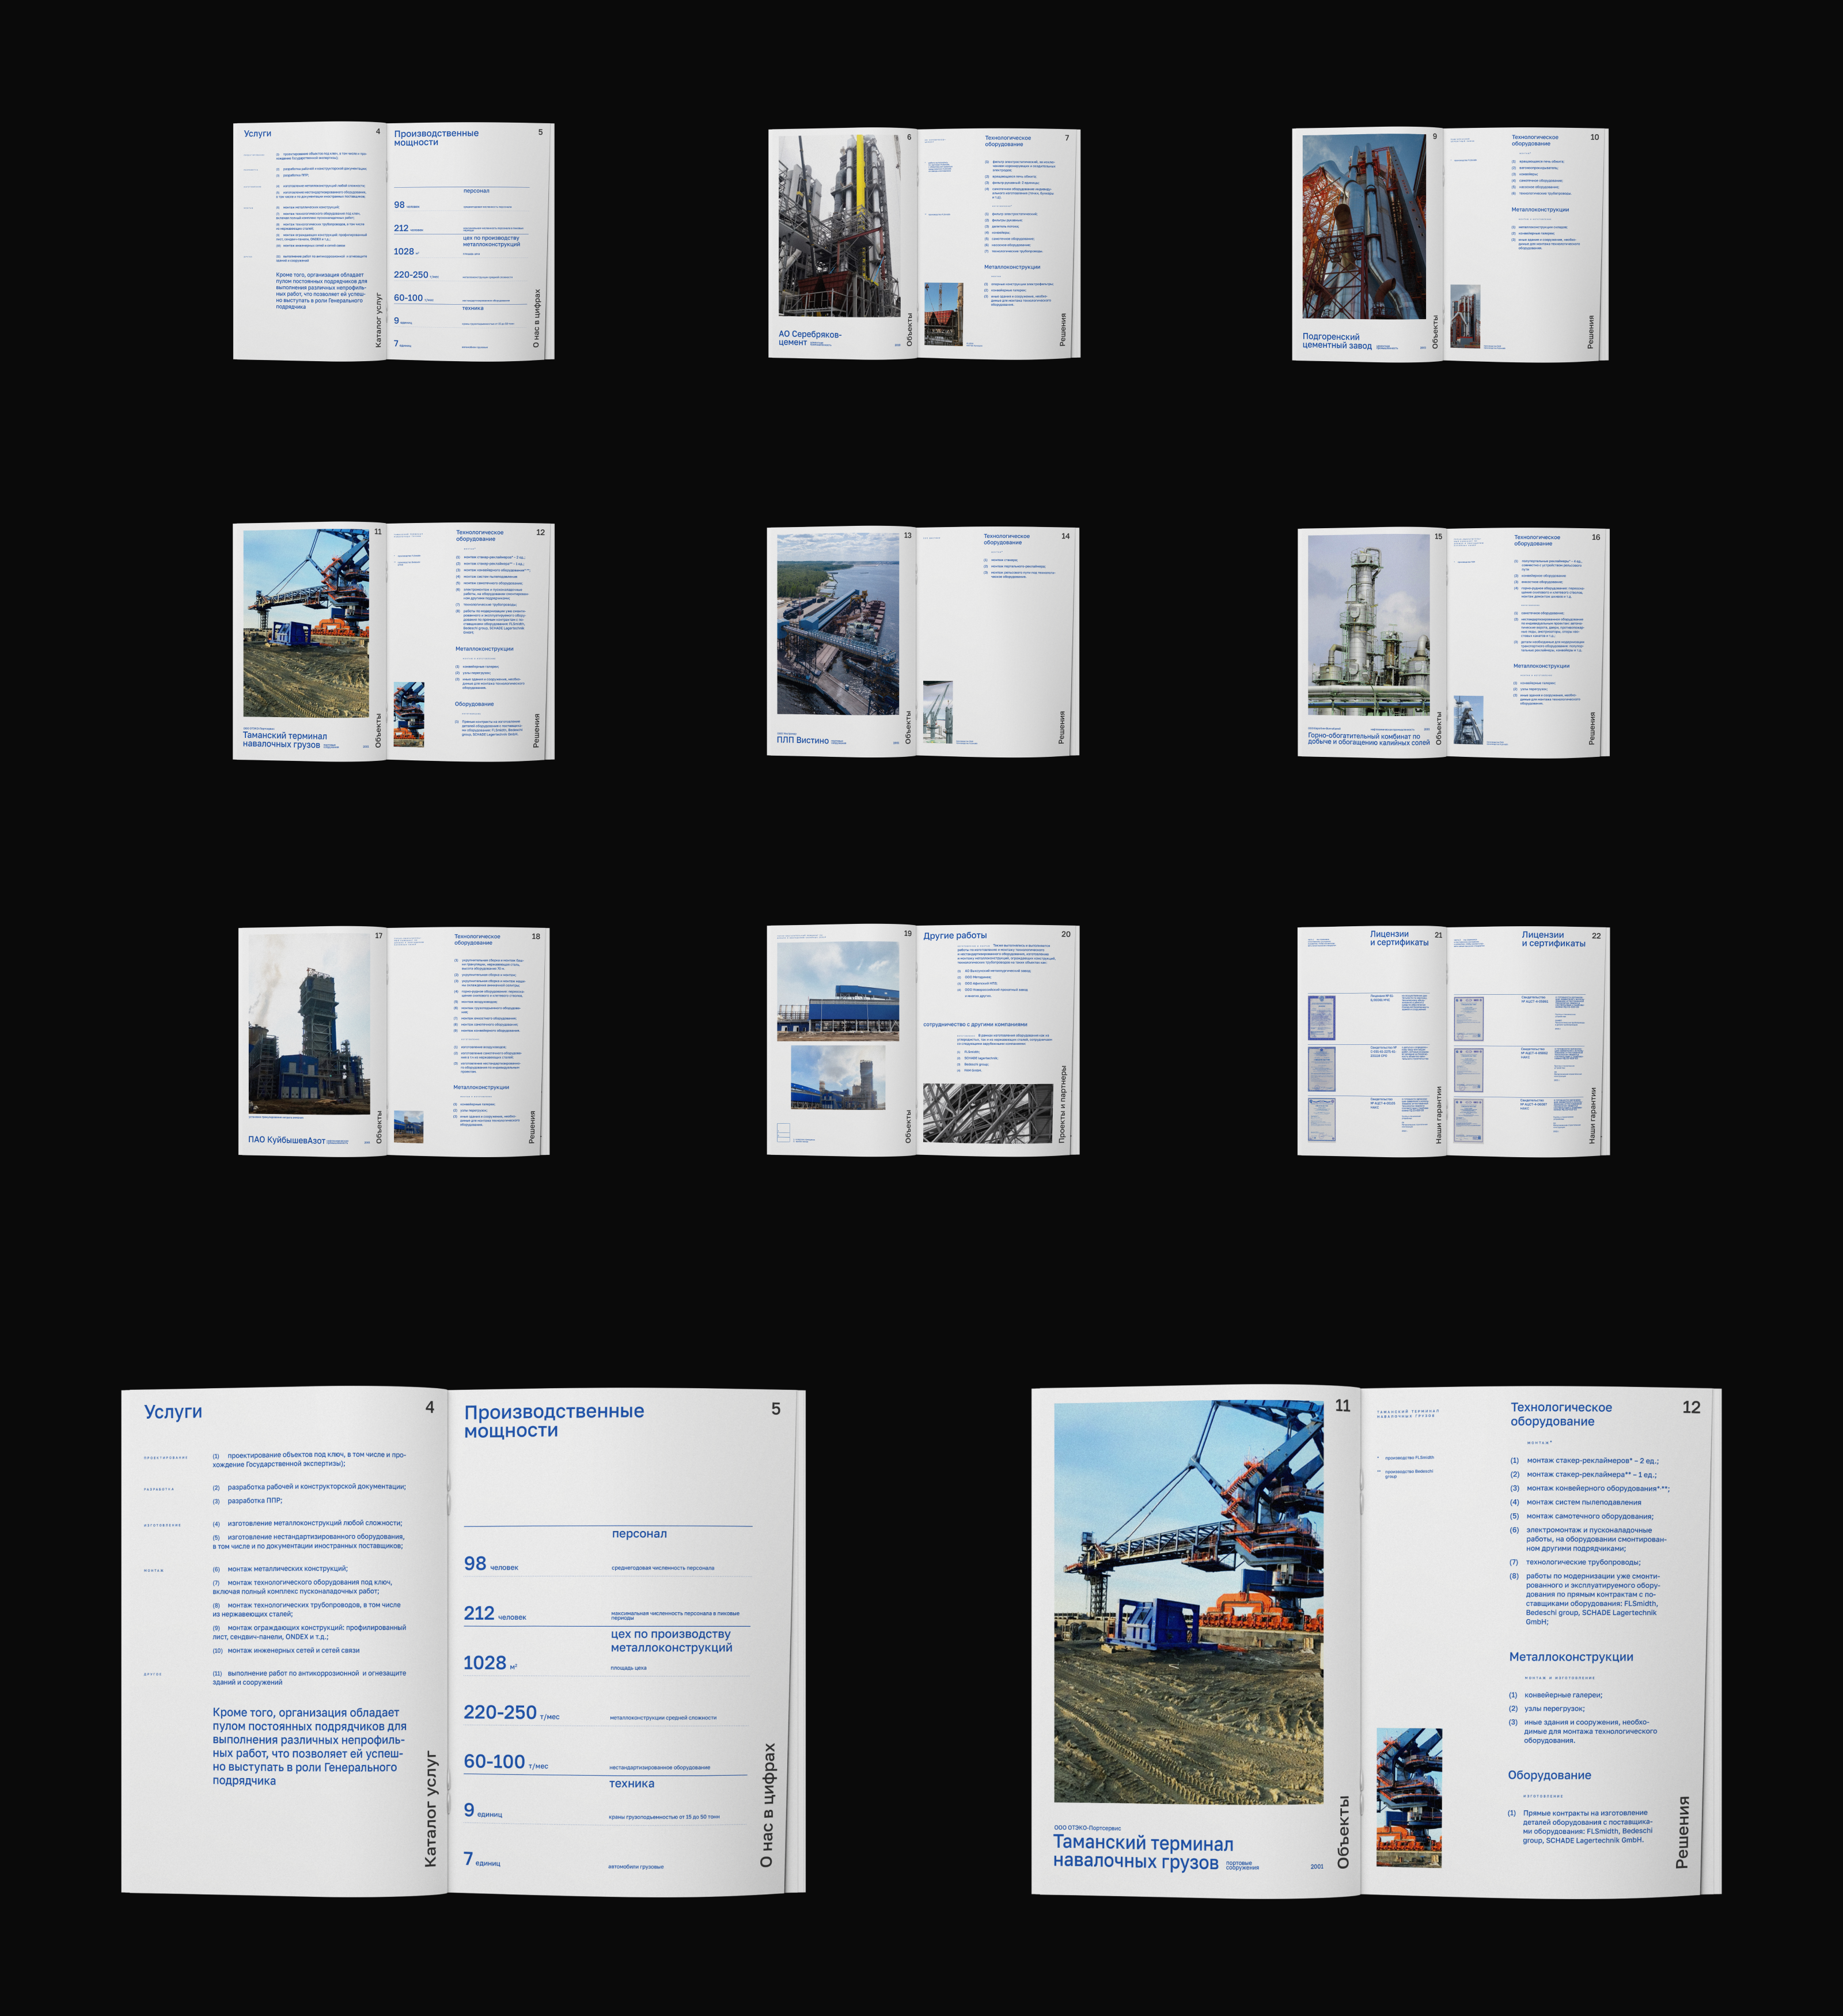
Task: Select the Подгоренский цементный завод spread
Action: [x=1449, y=243]
